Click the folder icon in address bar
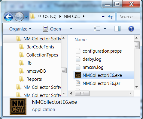 pos(32,16)
